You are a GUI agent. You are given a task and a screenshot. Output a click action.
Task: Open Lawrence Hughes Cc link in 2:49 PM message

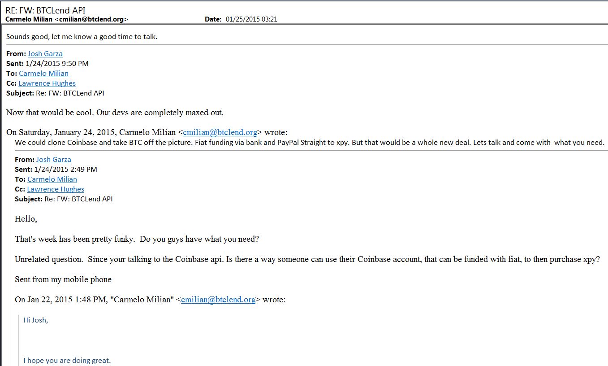click(56, 189)
